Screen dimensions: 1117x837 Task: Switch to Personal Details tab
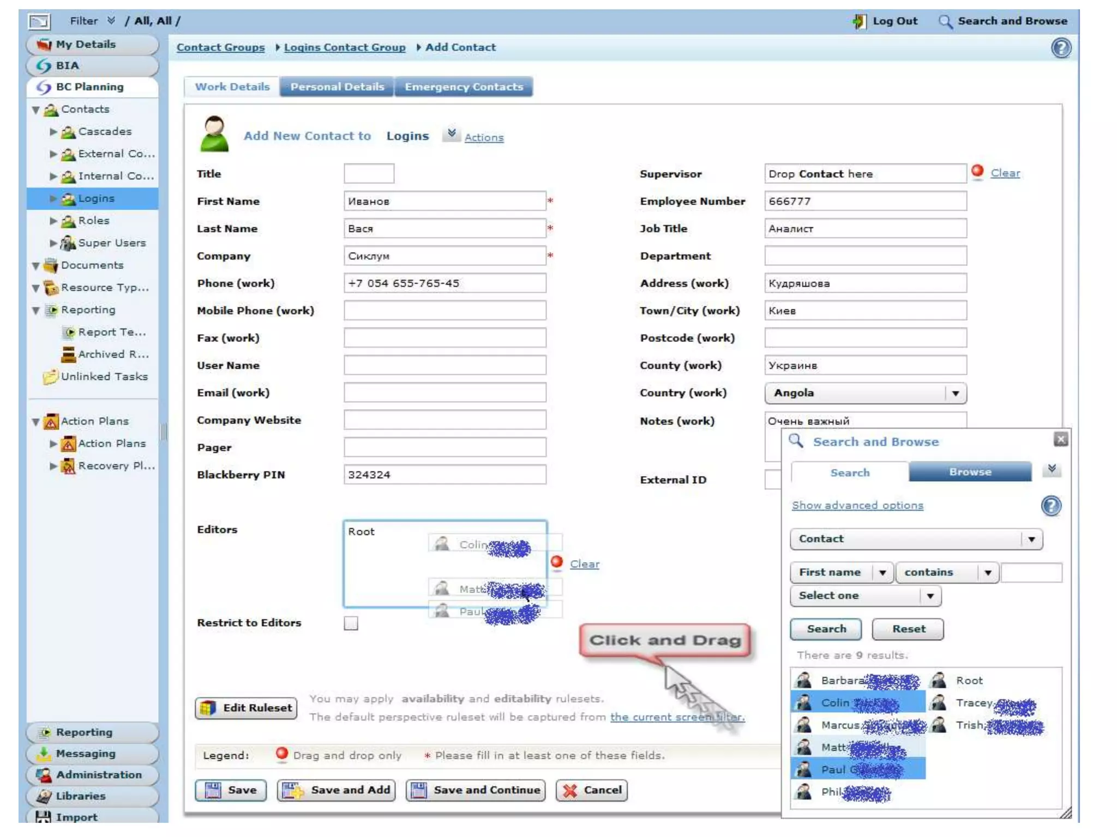tap(337, 87)
